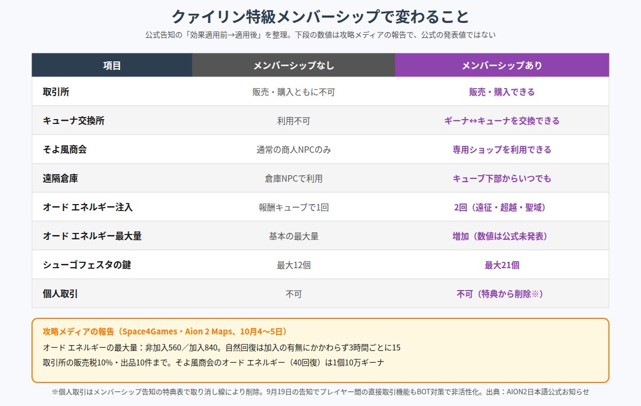Screen dimensions: 641x406
Task: Click the cell 最大21個
Action: click(x=502, y=265)
